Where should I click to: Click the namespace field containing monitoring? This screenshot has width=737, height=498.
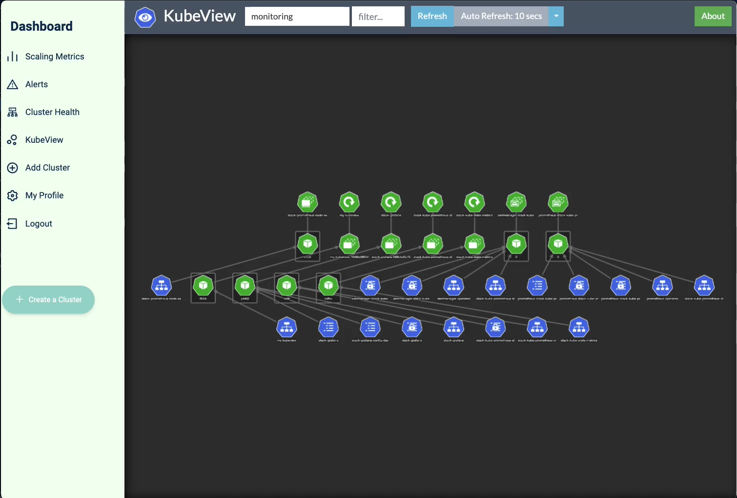(x=297, y=17)
